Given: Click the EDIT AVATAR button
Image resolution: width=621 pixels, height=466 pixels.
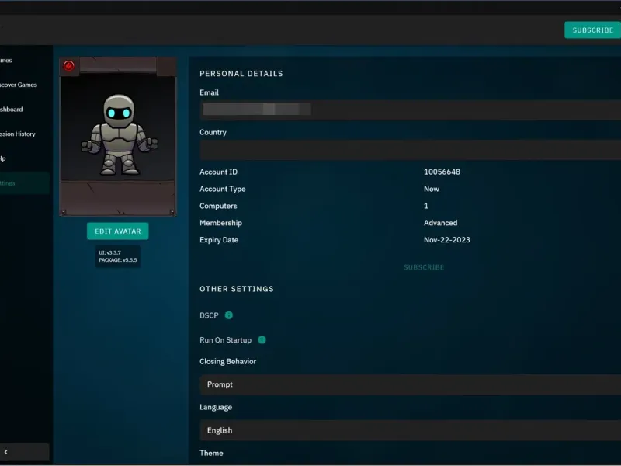Looking at the screenshot, I should [118, 231].
